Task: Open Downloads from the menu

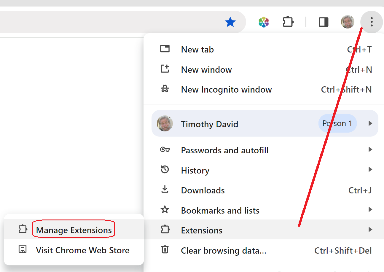Action: 203,190
